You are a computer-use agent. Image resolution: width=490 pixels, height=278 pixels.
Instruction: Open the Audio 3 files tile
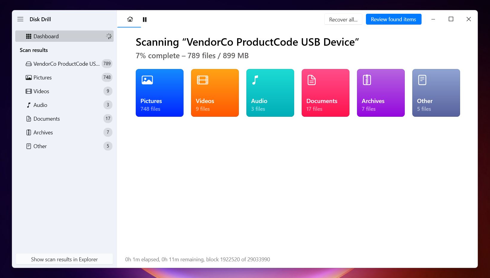tap(270, 93)
